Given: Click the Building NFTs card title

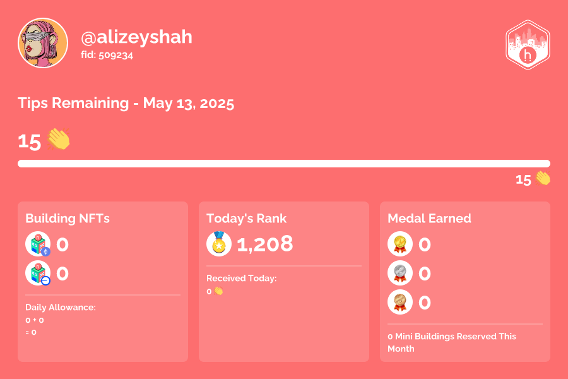Looking at the screenshot, I should tap(68, 219).
